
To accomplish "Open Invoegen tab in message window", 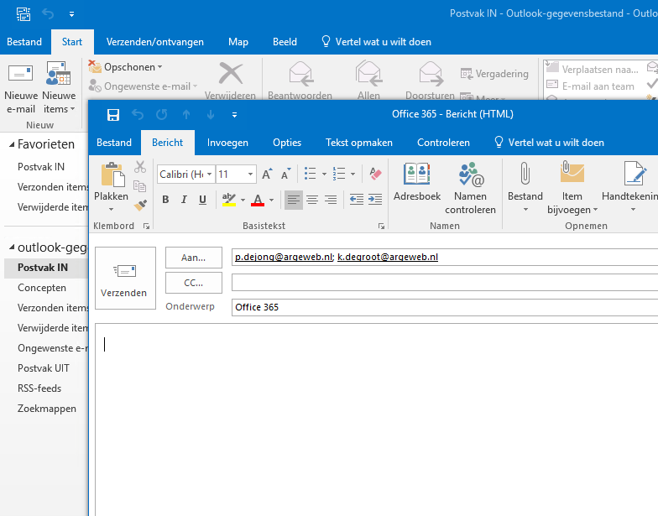I will [227, 143].
